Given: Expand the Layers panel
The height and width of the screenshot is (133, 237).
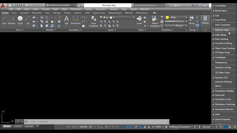Looking at the screenshot, I should (x=112, y=30).
